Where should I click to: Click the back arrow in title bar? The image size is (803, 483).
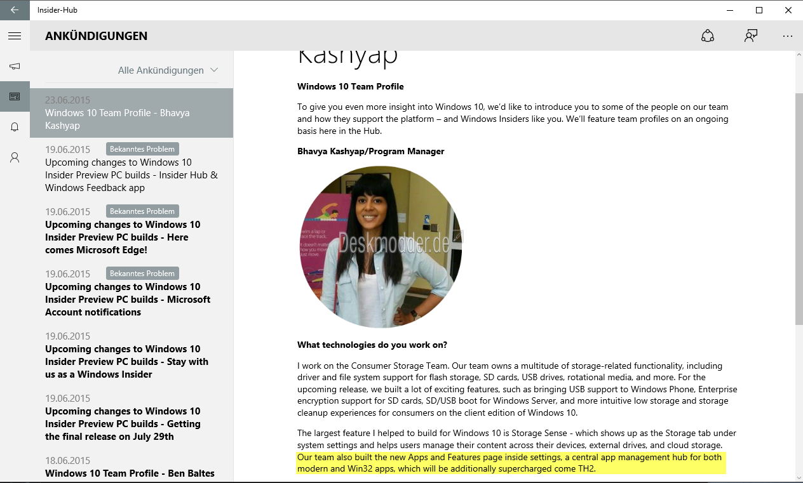15,10
